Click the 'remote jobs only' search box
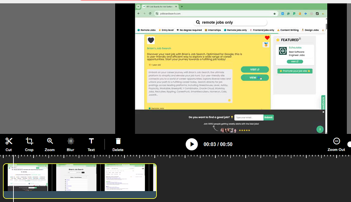 click(x=230, y=22)
